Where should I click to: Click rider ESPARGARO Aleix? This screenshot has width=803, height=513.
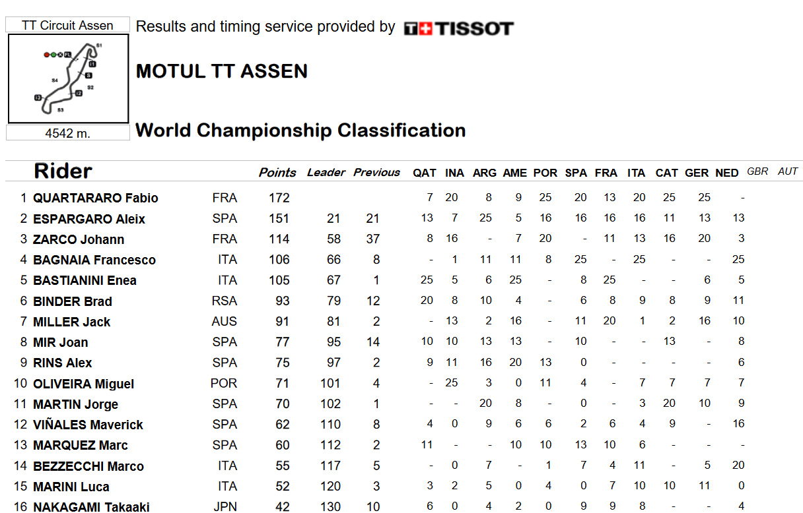click(x=89, y=219)
